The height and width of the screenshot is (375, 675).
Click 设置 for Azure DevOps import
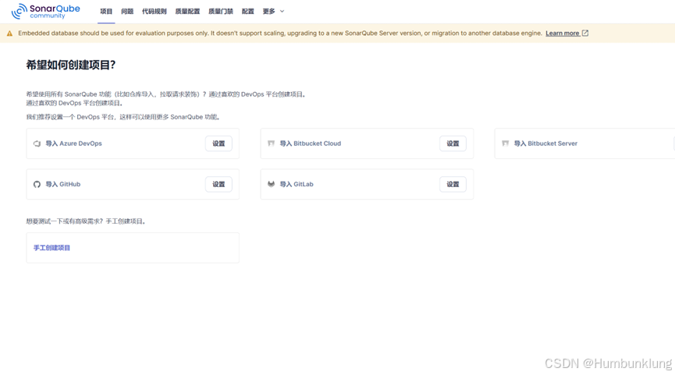click(x=218, y=143)
